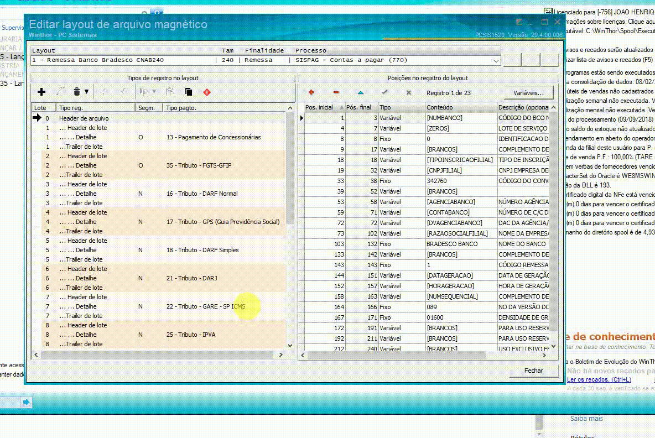
Task: Select 35 - Tributo - FGTS-GFIP detail row
Action: (159, 165)
